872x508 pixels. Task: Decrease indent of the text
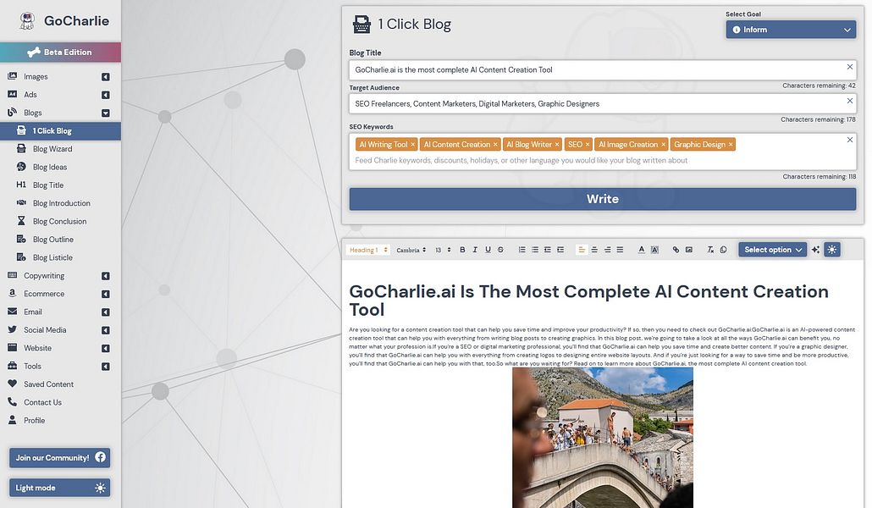pos(547,250)
